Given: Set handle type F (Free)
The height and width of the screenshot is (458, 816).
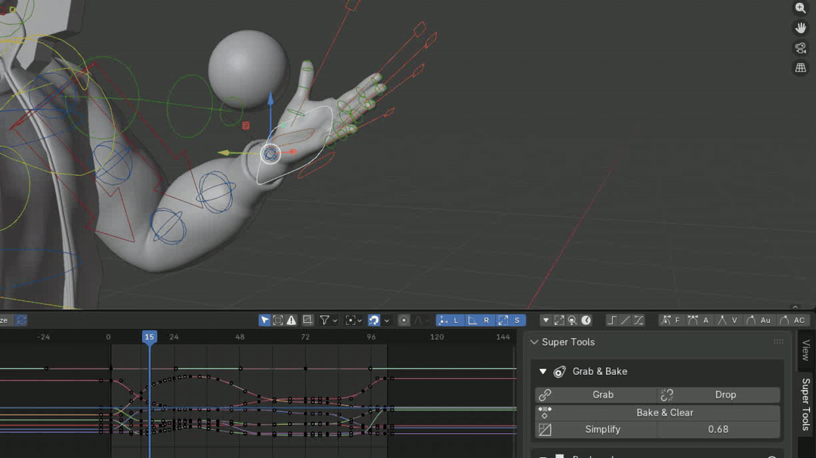Looking at the screenshot, I should (671, 320).
